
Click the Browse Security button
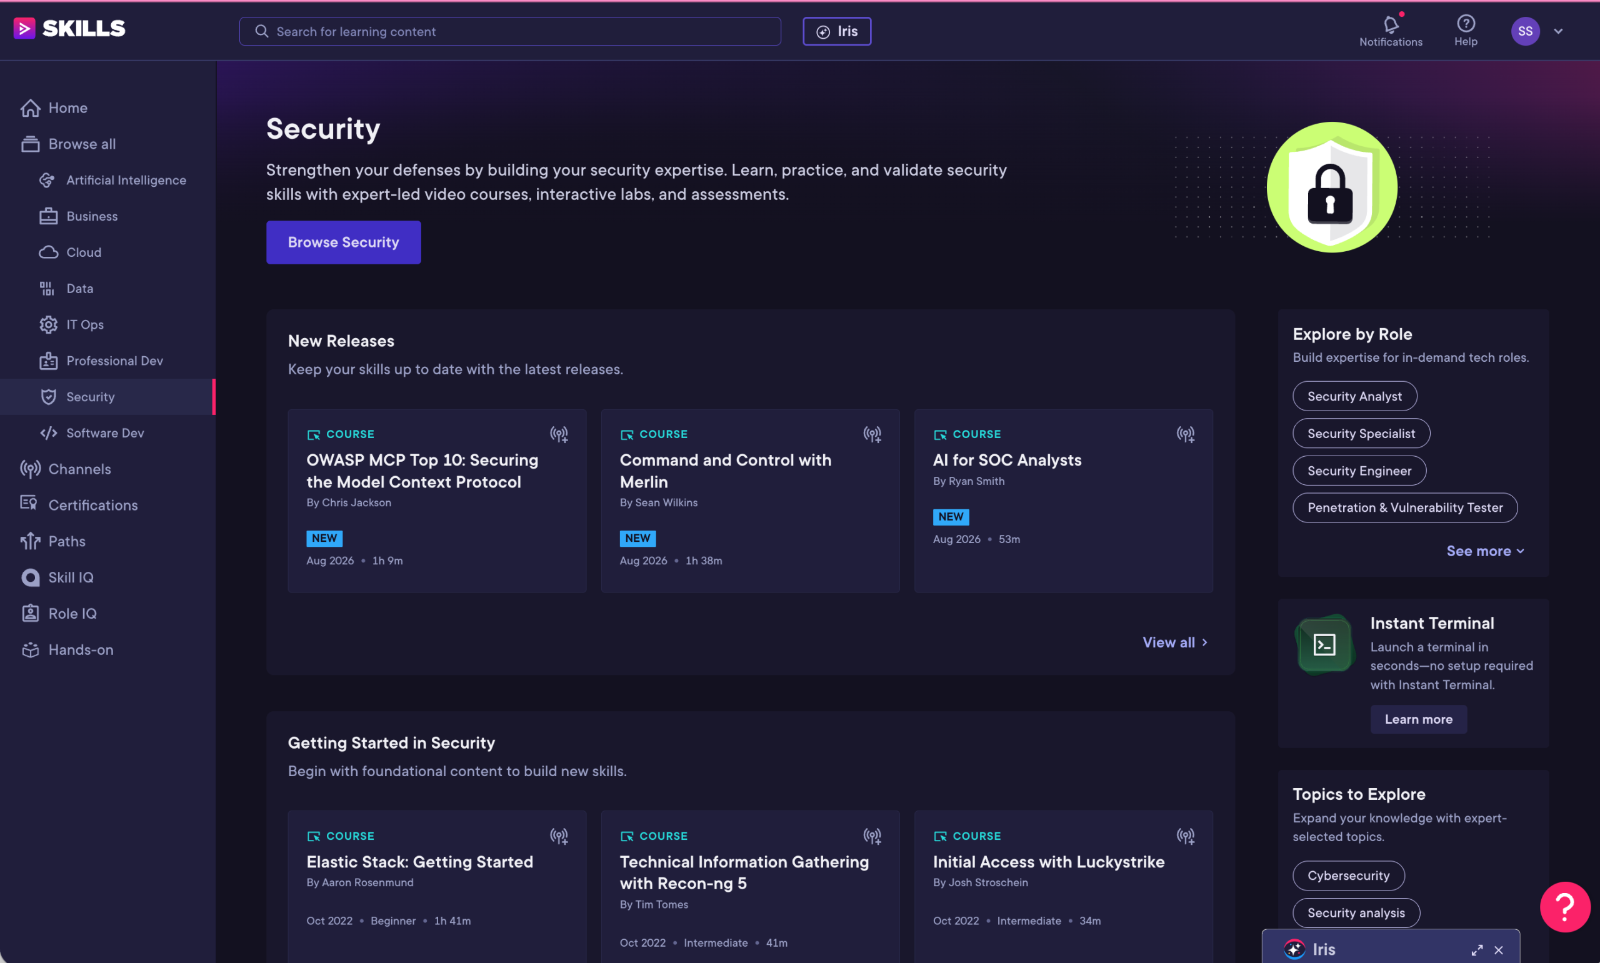pyautogui.click(x=343, y=242)
